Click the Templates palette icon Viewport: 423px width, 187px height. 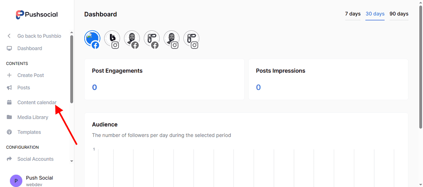(9, 132)
